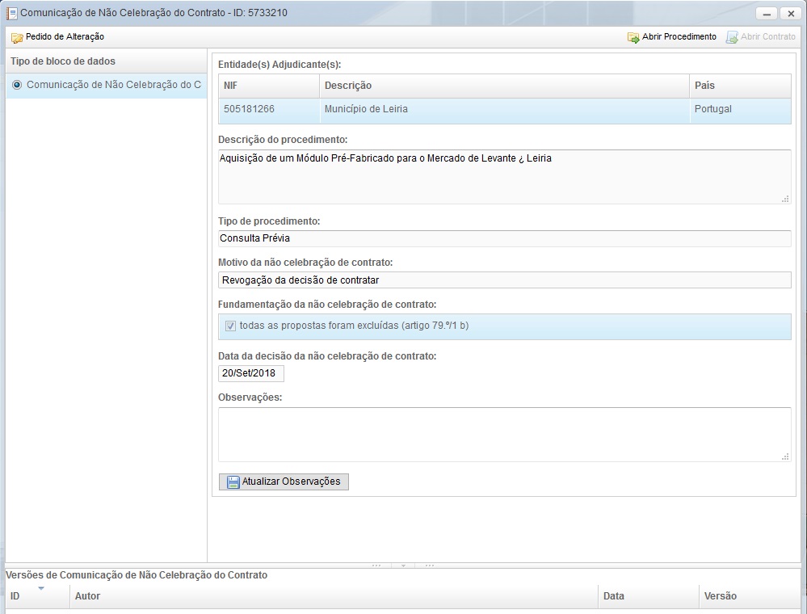
Task: Click the Pedido de Alteração folder icon
Action: [17, 37]
